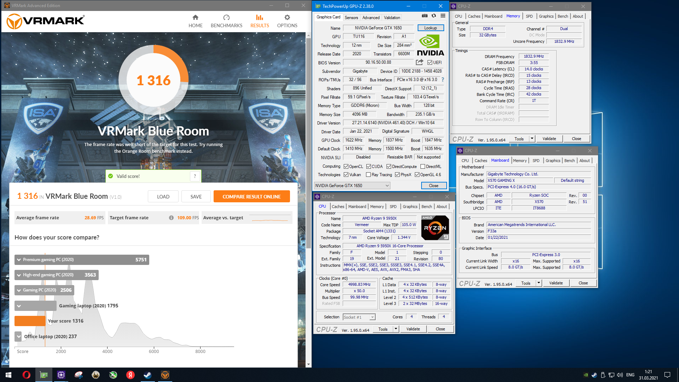This screenshot has width=679, height=382.
Task: Open the Validation tab in GPU-Z
Action: pos(392,17)
